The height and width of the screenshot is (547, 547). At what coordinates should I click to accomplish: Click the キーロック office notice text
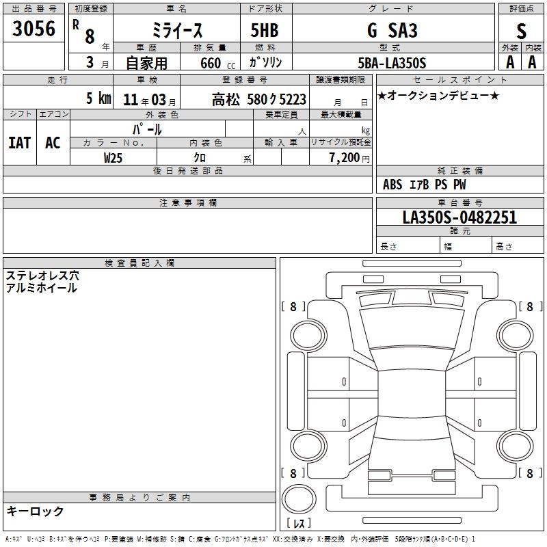(x=35, y=511)
